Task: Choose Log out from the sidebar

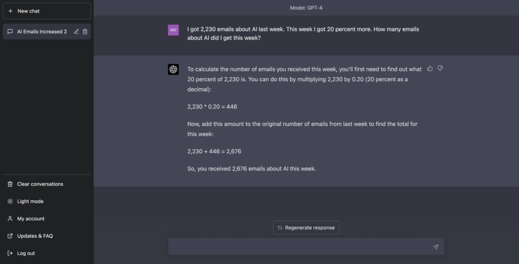Action: (26, 253)
